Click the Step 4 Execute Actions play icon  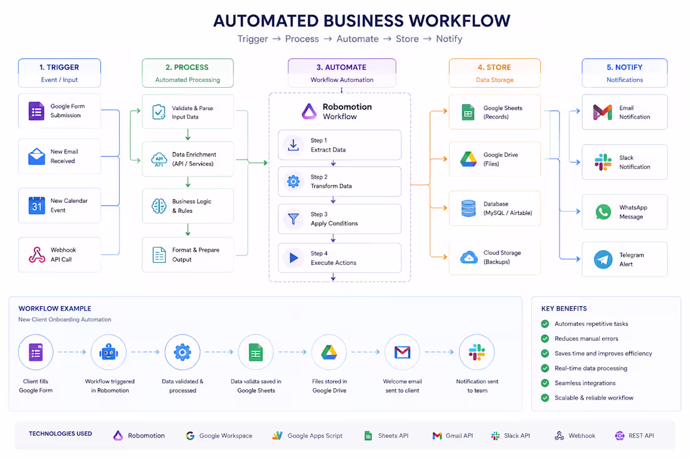pyautogui.click(x=294, y=258)
